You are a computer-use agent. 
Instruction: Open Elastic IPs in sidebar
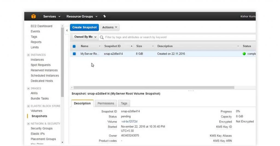coord(38,134)
